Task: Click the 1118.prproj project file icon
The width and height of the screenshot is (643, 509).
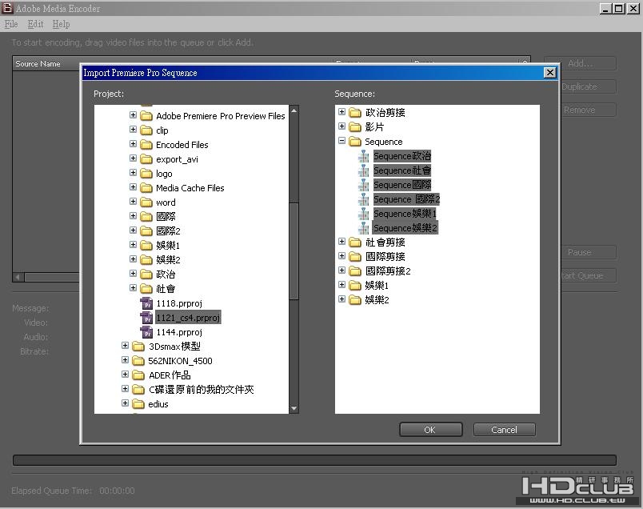Action: click(146, 303)
